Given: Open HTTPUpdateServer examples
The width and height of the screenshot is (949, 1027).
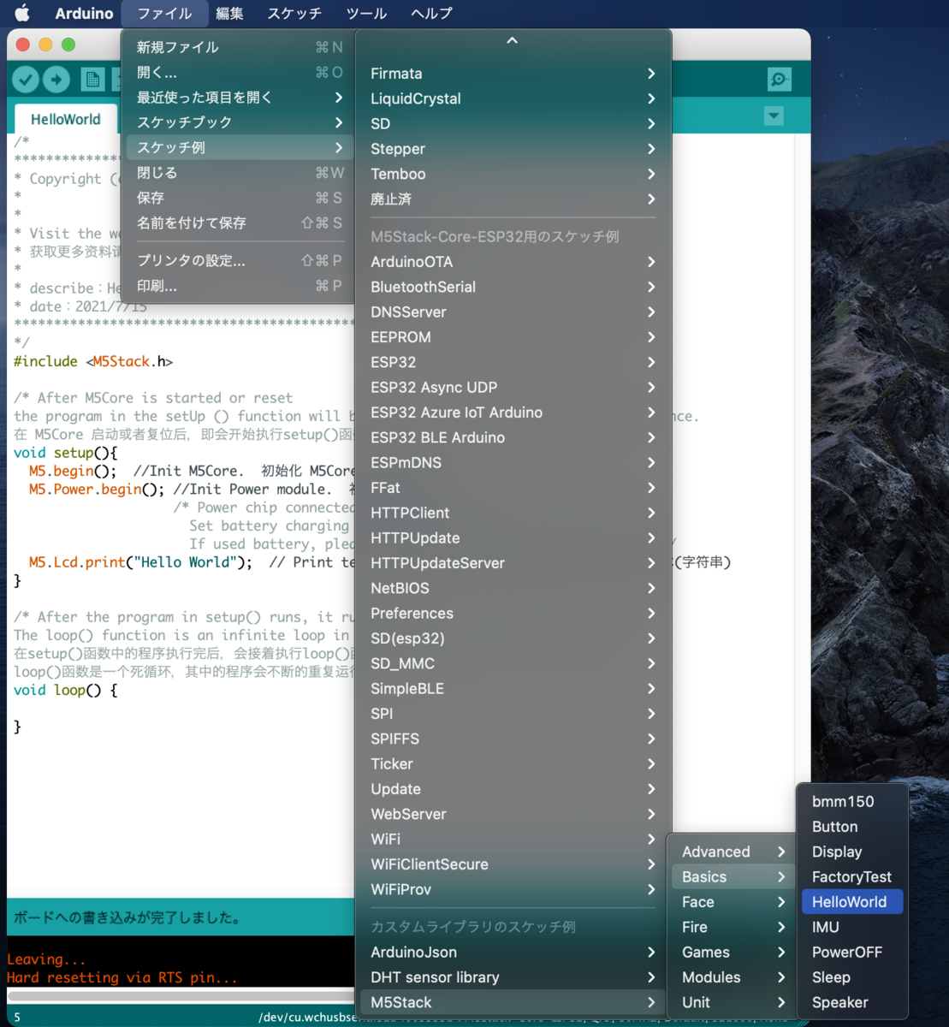Looking at the screenshot, I should point(513,563).
